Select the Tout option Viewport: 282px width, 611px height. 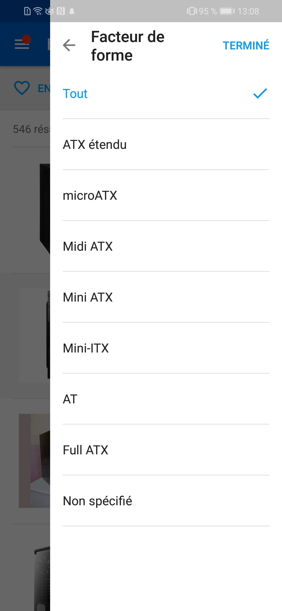point(75,94)
